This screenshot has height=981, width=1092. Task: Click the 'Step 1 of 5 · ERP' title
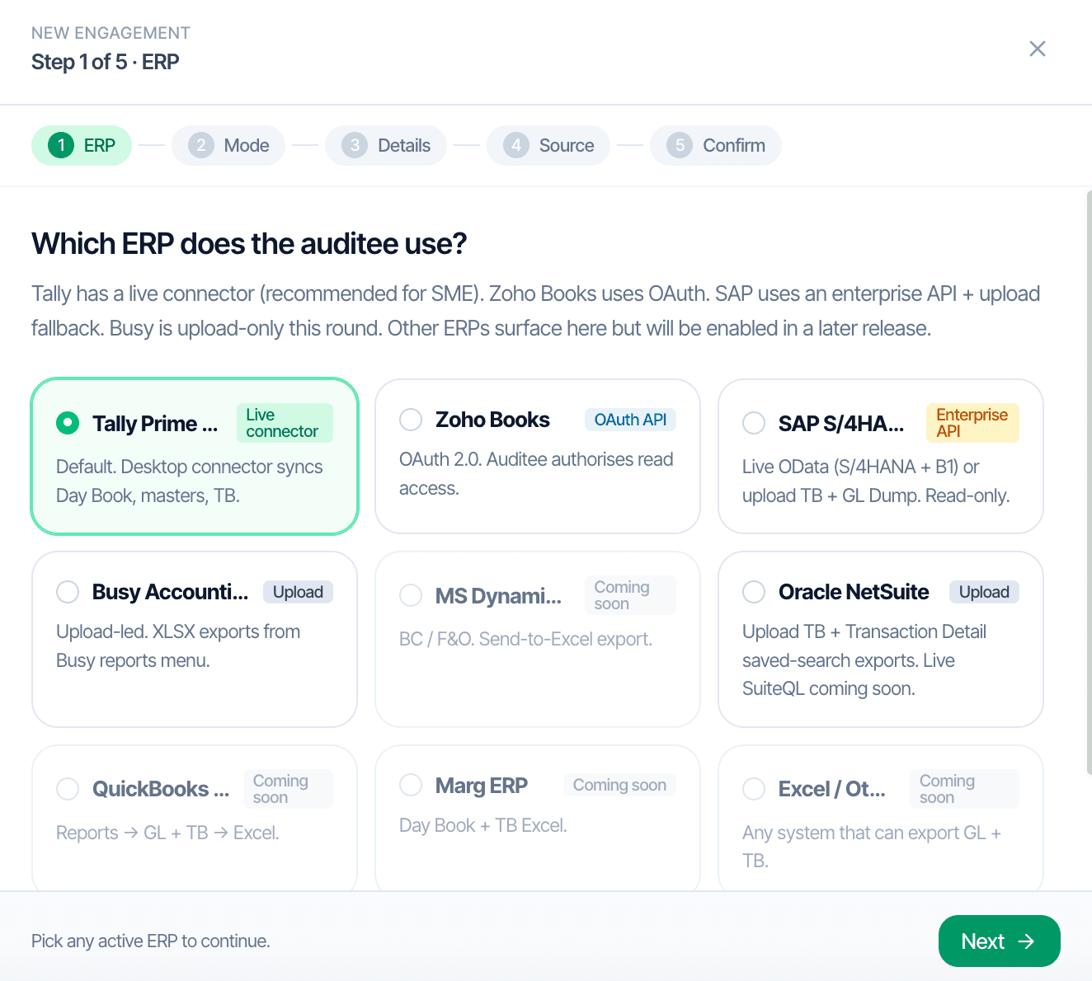click(106, 62)
